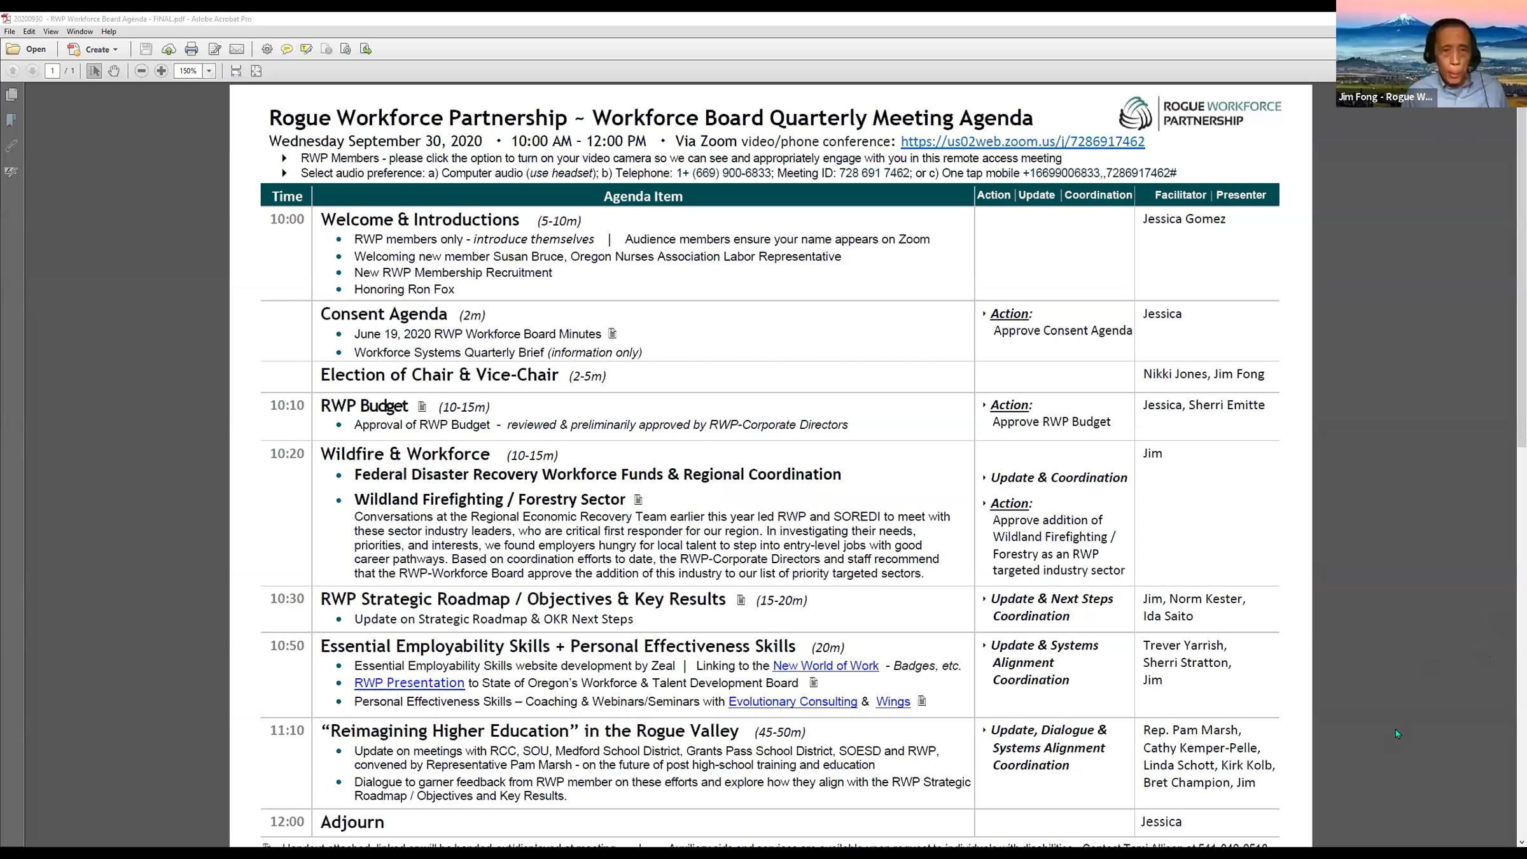1527x859 pixels.
Task: Open the Edit menu
Action: click(x=29, y=31)
